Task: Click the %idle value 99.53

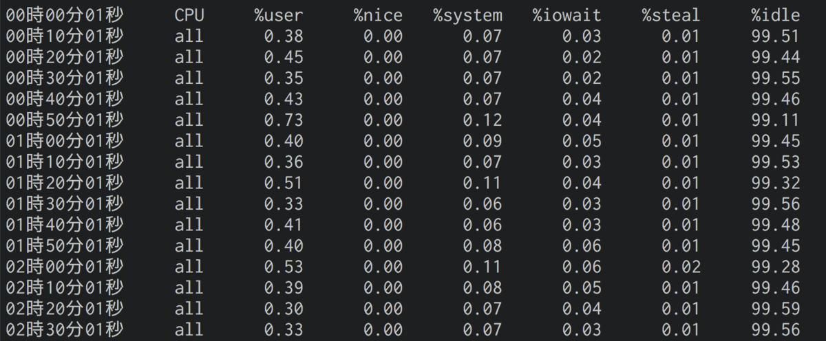Action: pyautogui.click(x=776, y=162)
